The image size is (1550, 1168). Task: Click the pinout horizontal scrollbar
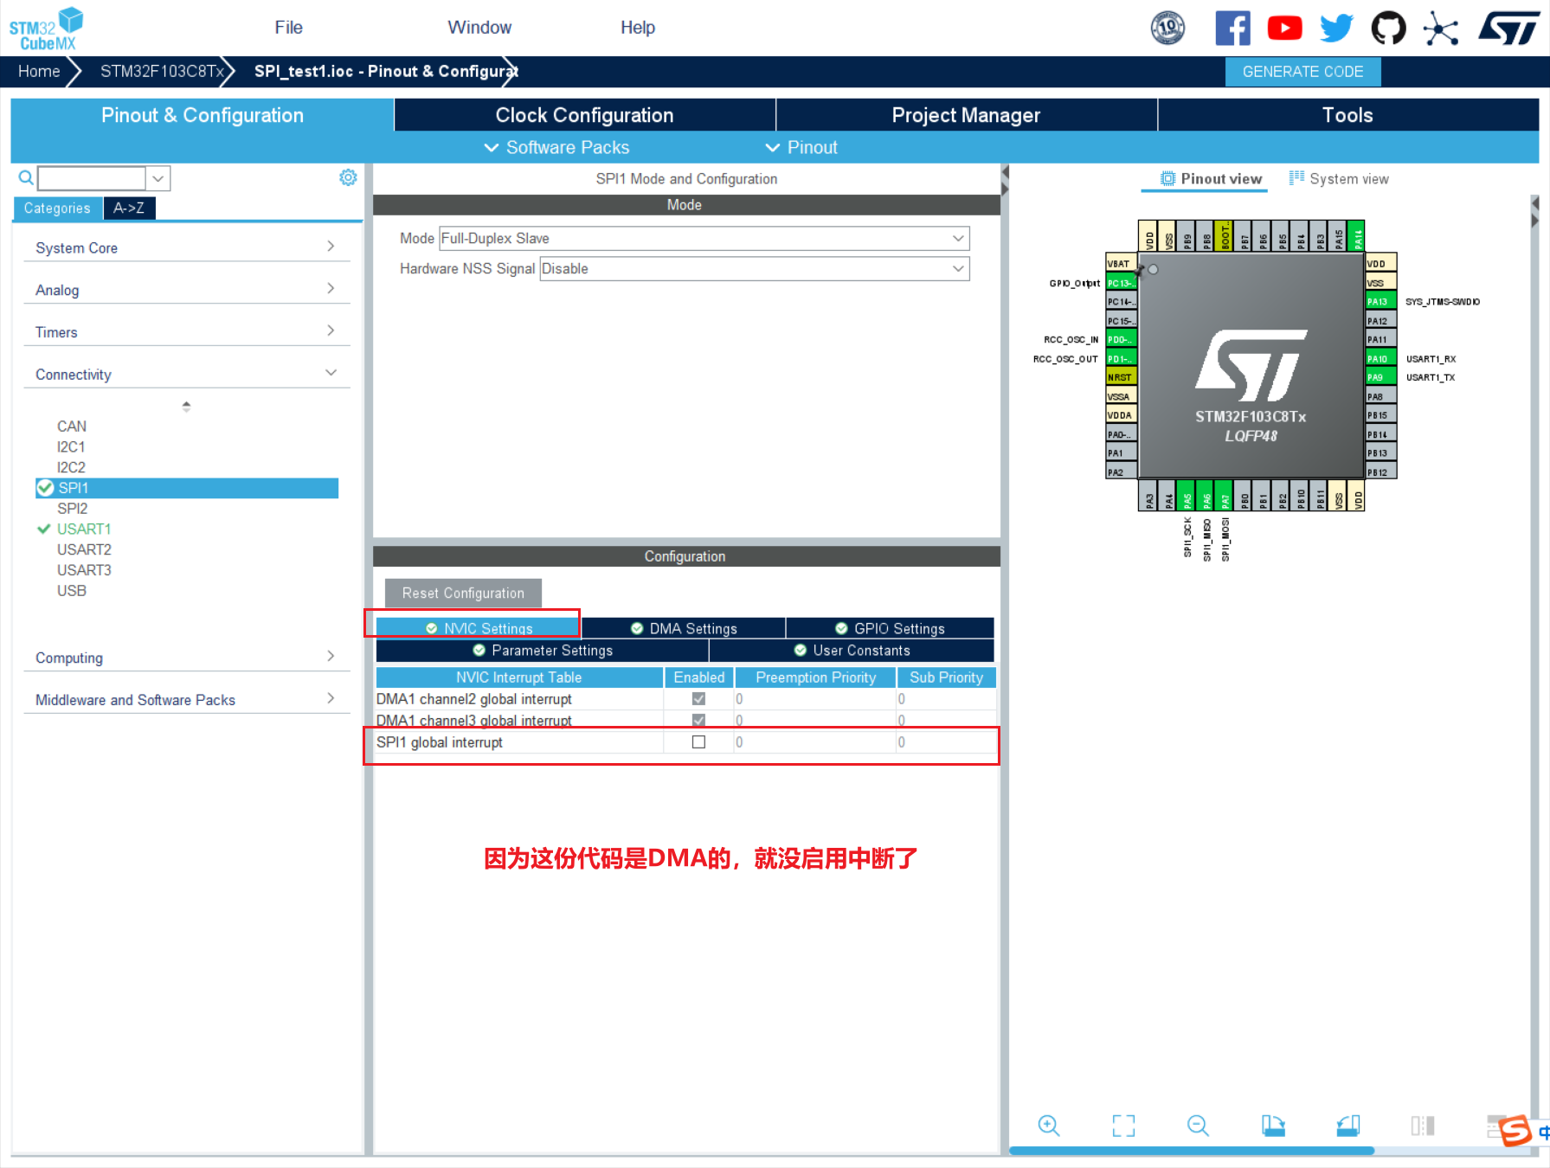point(1192,1151)
